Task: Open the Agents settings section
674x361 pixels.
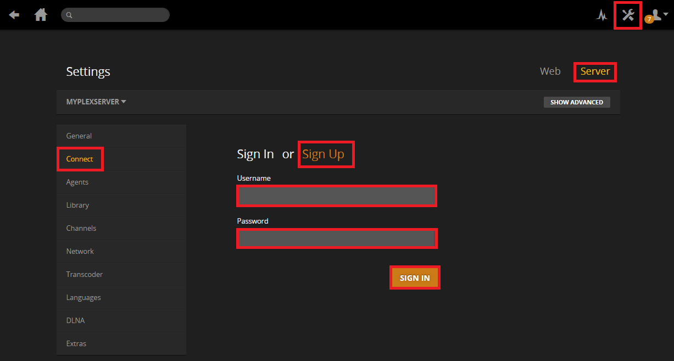Action: coord(77,182)
